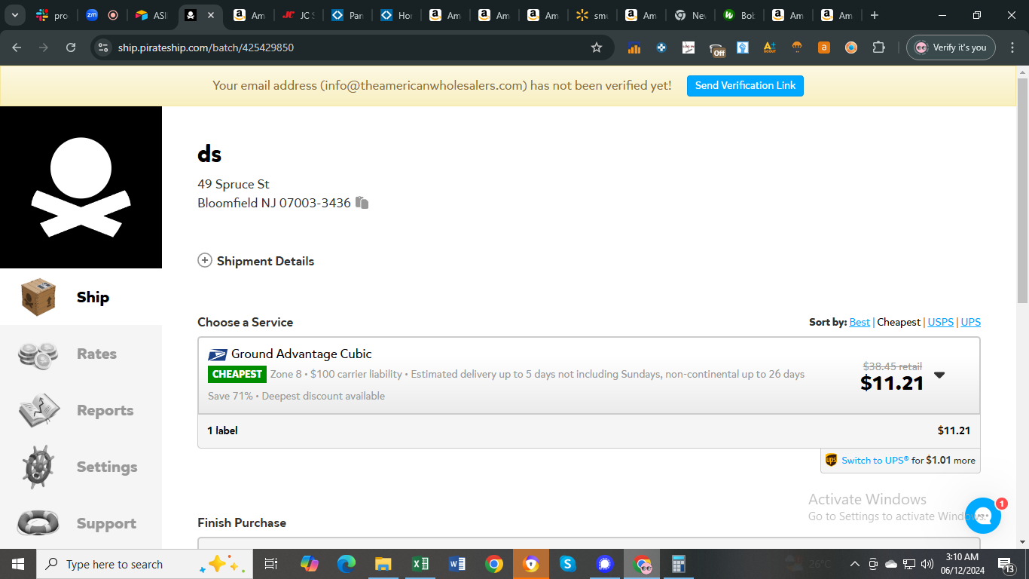Screen dimensions: 1029x579
Task: Open Reports from the sidebar
Action: pos(81,410)
